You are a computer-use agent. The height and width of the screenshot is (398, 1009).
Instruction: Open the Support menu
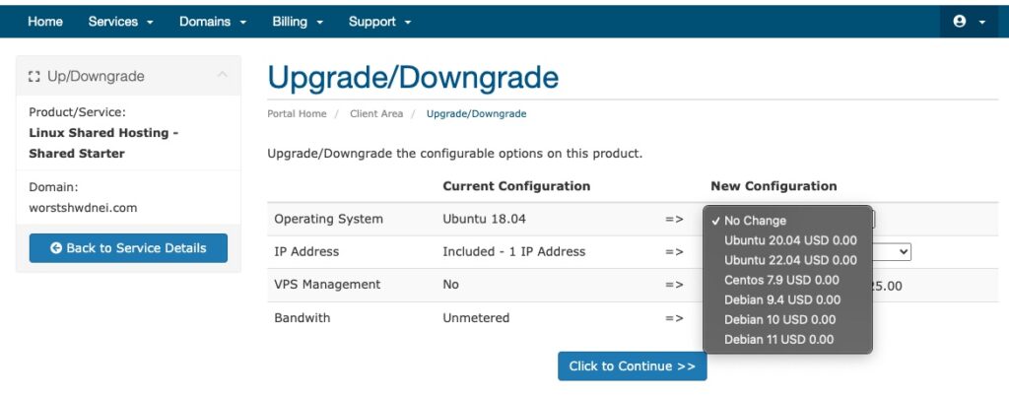[x=379, y=22]
